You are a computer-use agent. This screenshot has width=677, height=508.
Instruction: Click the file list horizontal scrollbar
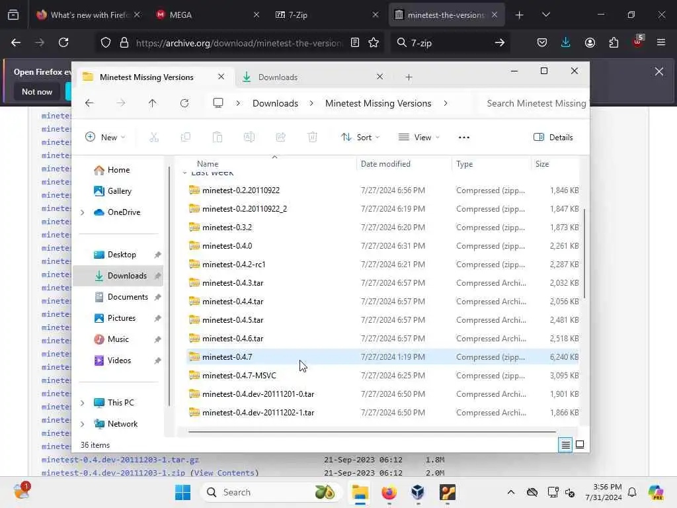tap(372, 431)
